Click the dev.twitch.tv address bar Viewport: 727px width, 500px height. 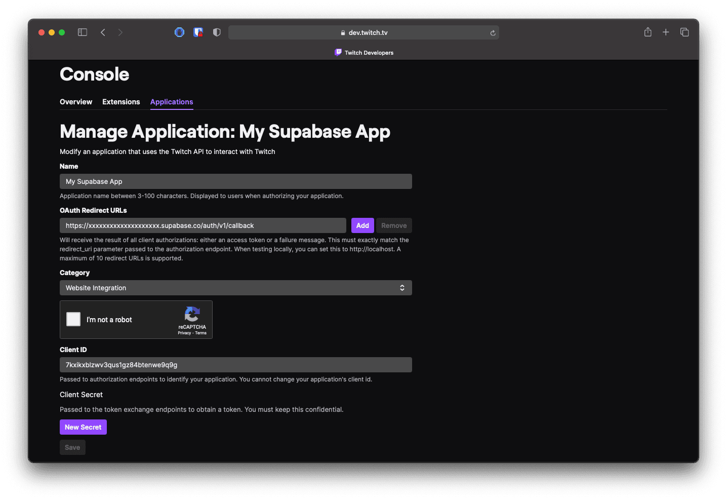tap(363, 32)
